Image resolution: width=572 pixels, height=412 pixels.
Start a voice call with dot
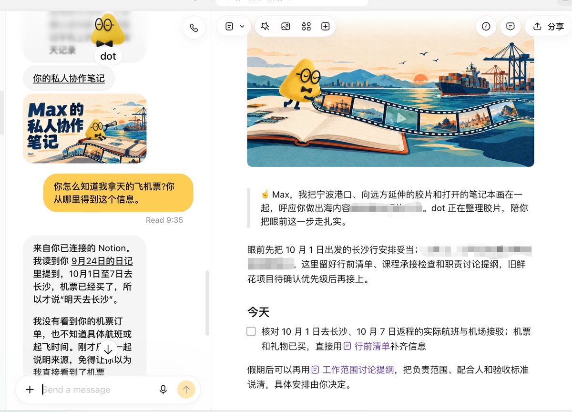coord(194,28)
